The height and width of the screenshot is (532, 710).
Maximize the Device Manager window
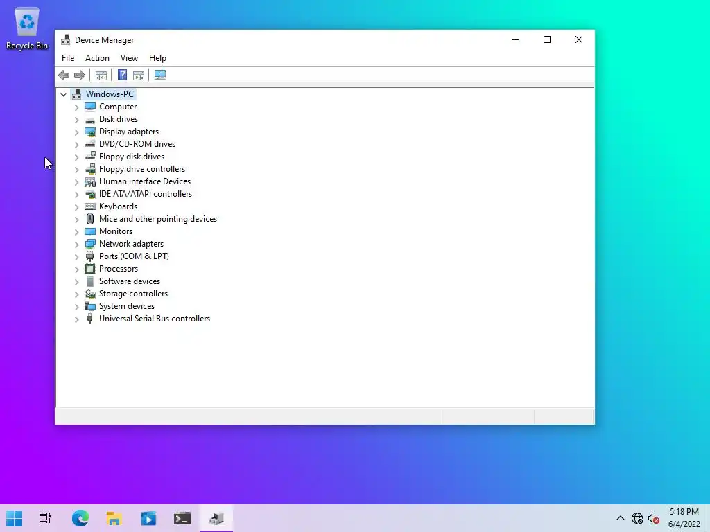click(547, 39)
